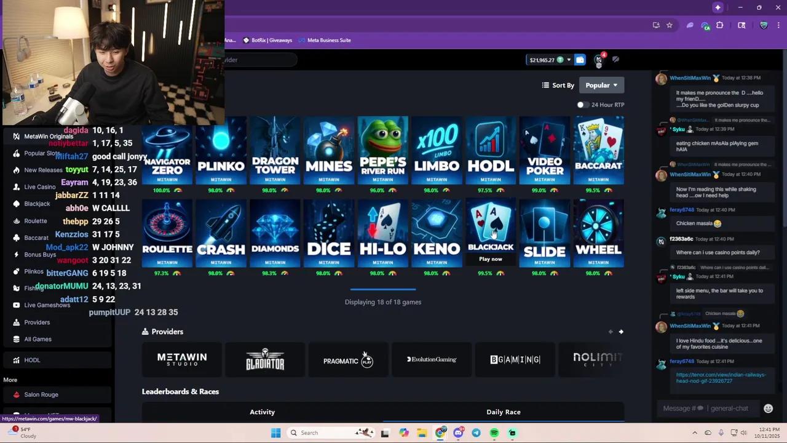
Task: Click the install app icon in address bar
Action: pyautogui.click(x=656, y=25)
